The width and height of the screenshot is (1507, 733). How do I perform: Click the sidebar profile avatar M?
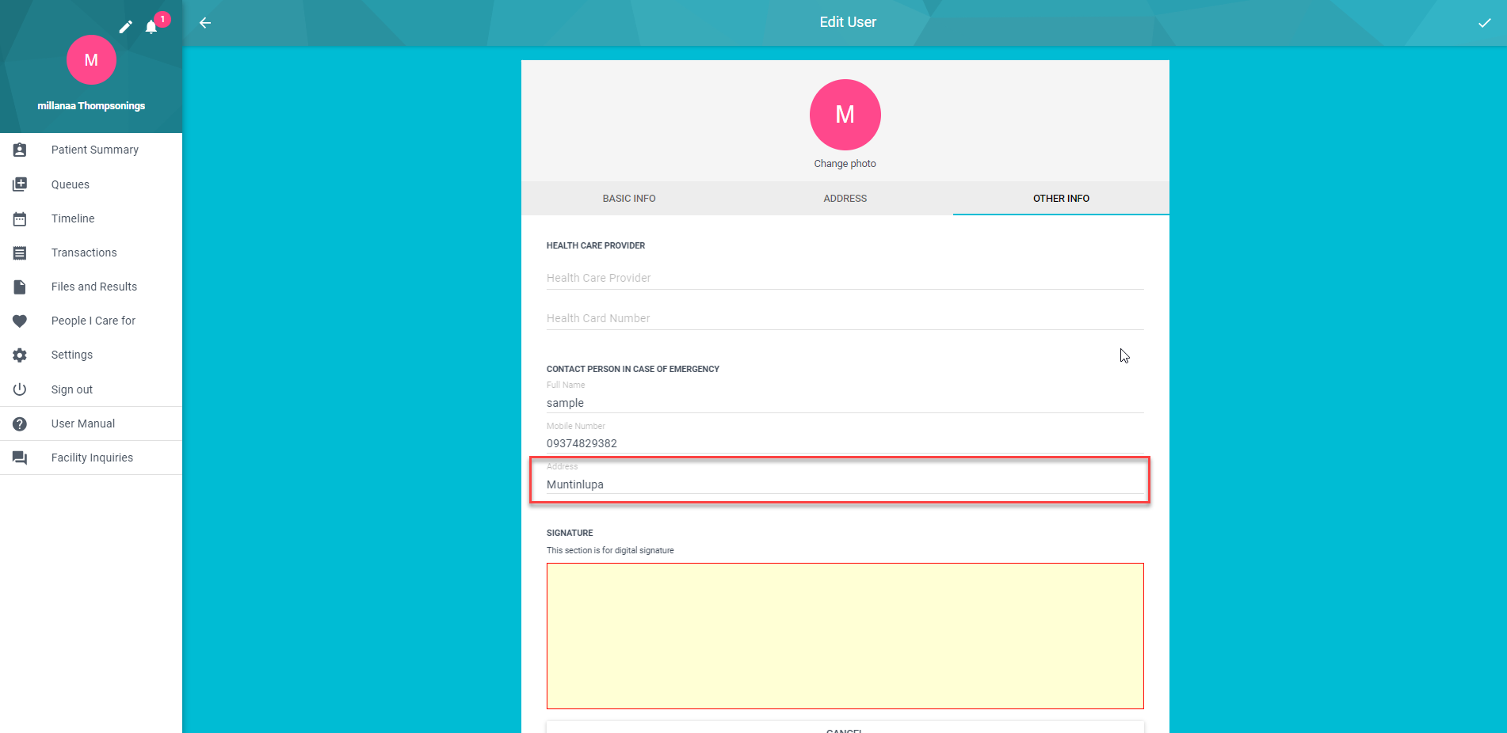pyautogui.click(x=91, y=60)
